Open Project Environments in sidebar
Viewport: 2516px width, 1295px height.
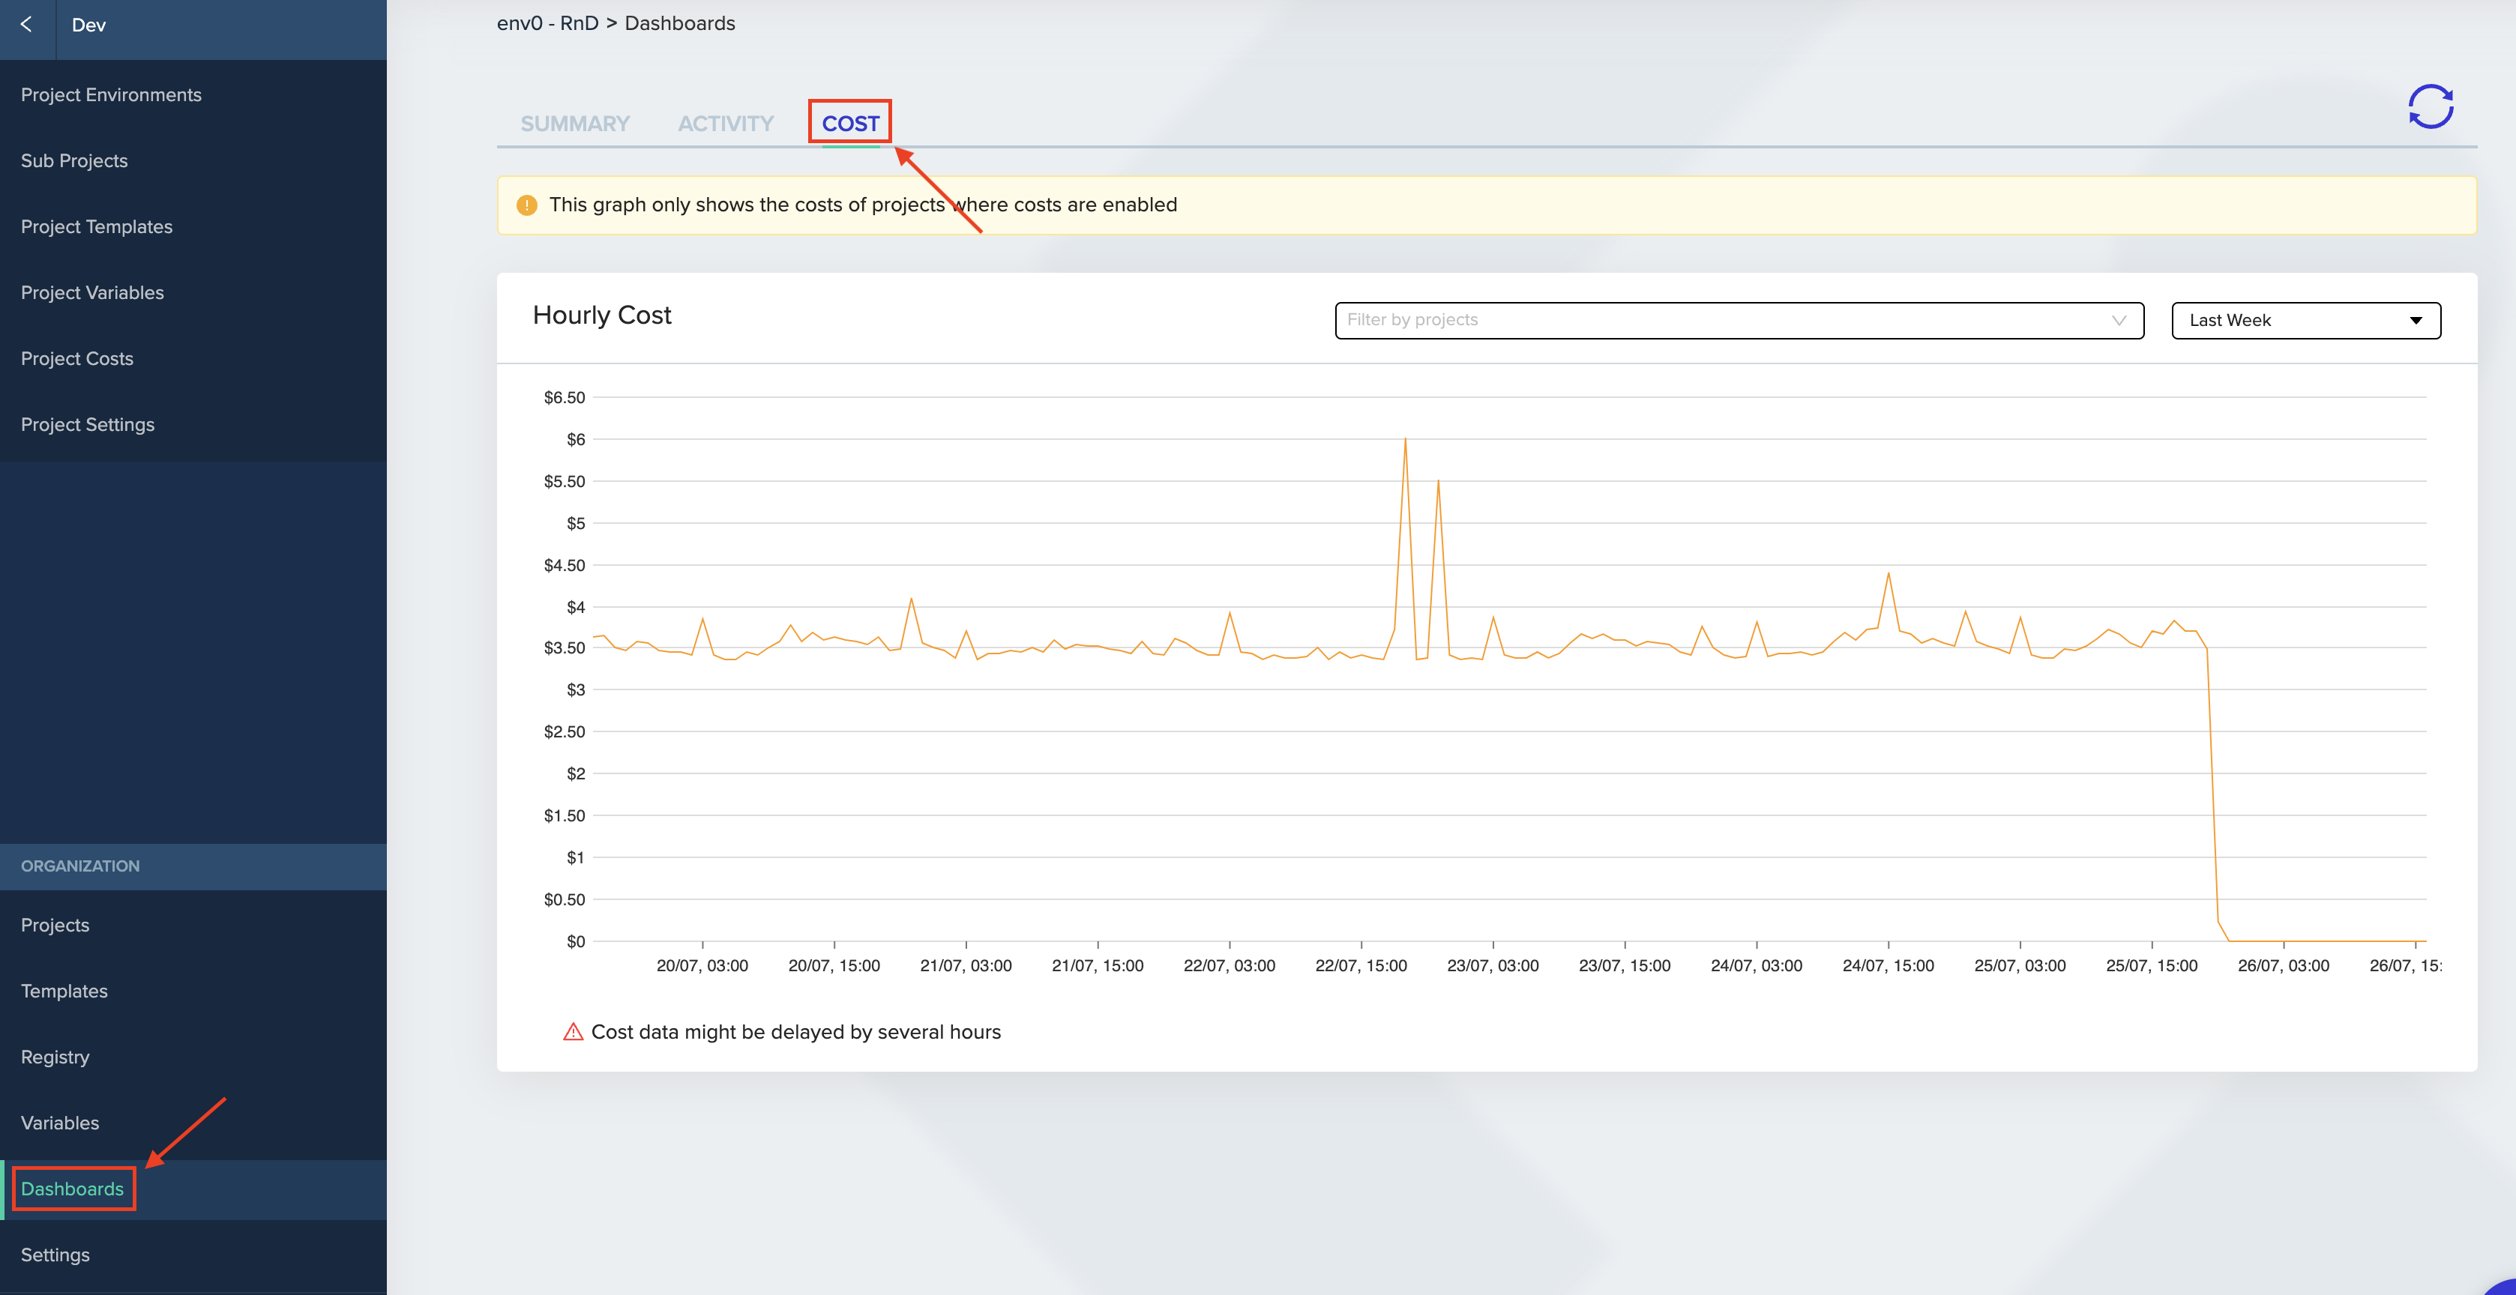point(112,94)
